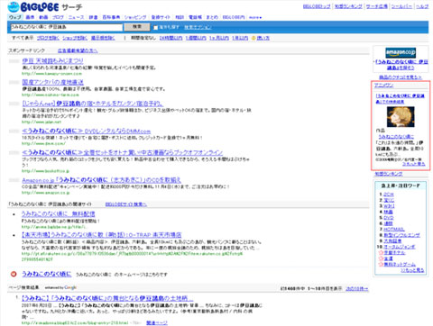Screen dimensions: 433x326
Task: Filter results to 1週間以内
Action: click(196, 38)
